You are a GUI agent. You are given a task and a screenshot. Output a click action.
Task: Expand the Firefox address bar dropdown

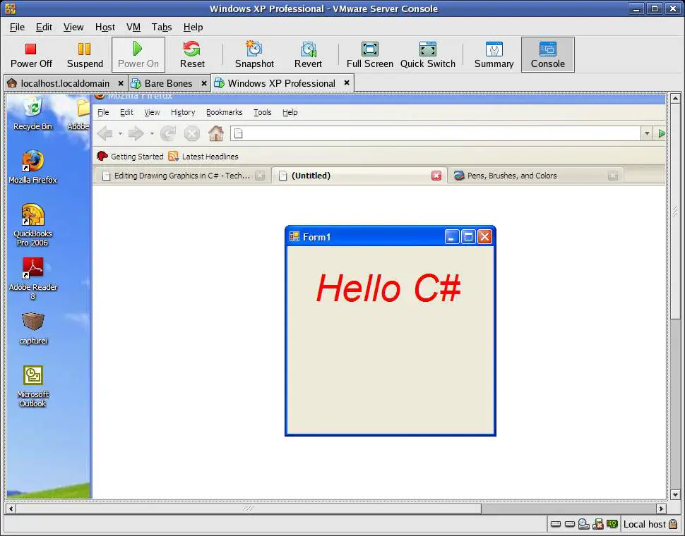point(646,133)
